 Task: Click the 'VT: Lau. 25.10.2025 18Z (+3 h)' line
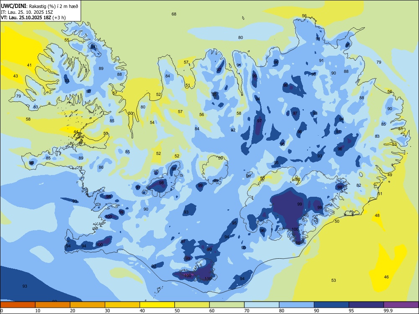coord(33,18)
